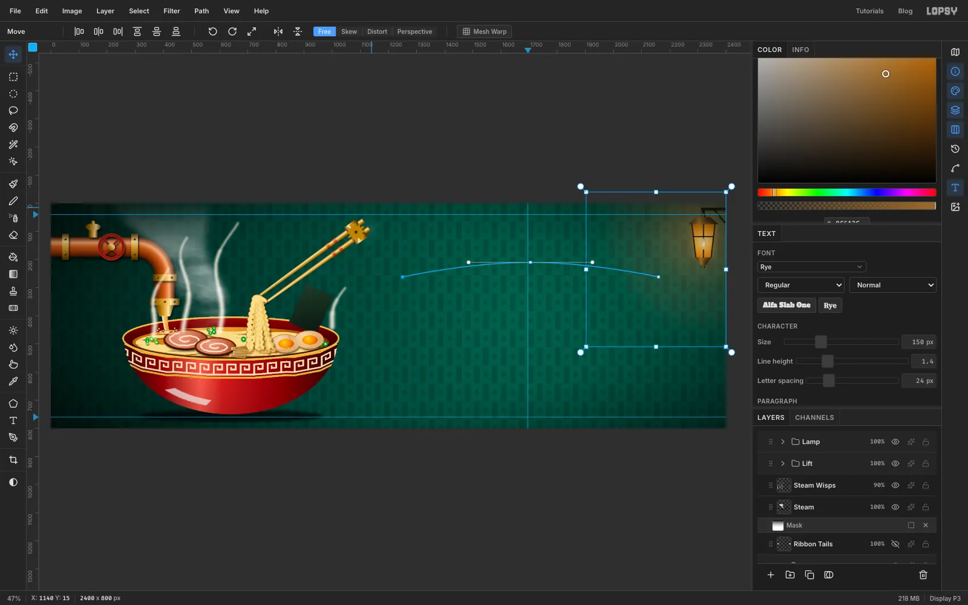Image resolution: width=968 pixels, height=605 pixels.
Task: Click the rainbow hue slider bar
Action: point(847,192)
